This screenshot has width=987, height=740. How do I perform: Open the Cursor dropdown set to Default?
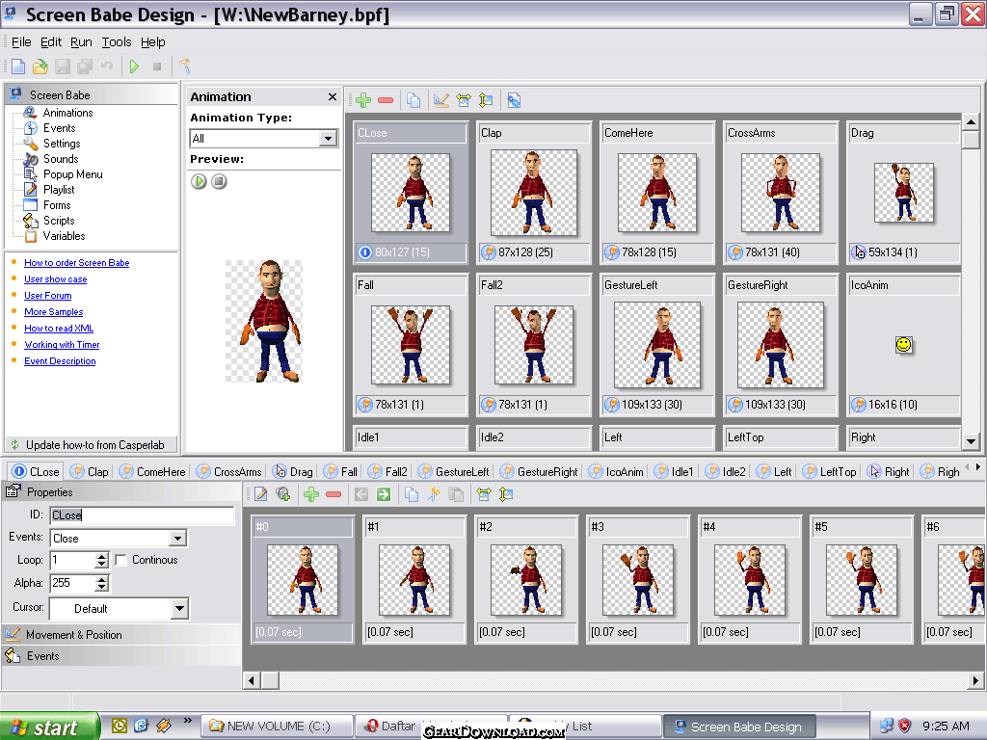pos(179,609)
